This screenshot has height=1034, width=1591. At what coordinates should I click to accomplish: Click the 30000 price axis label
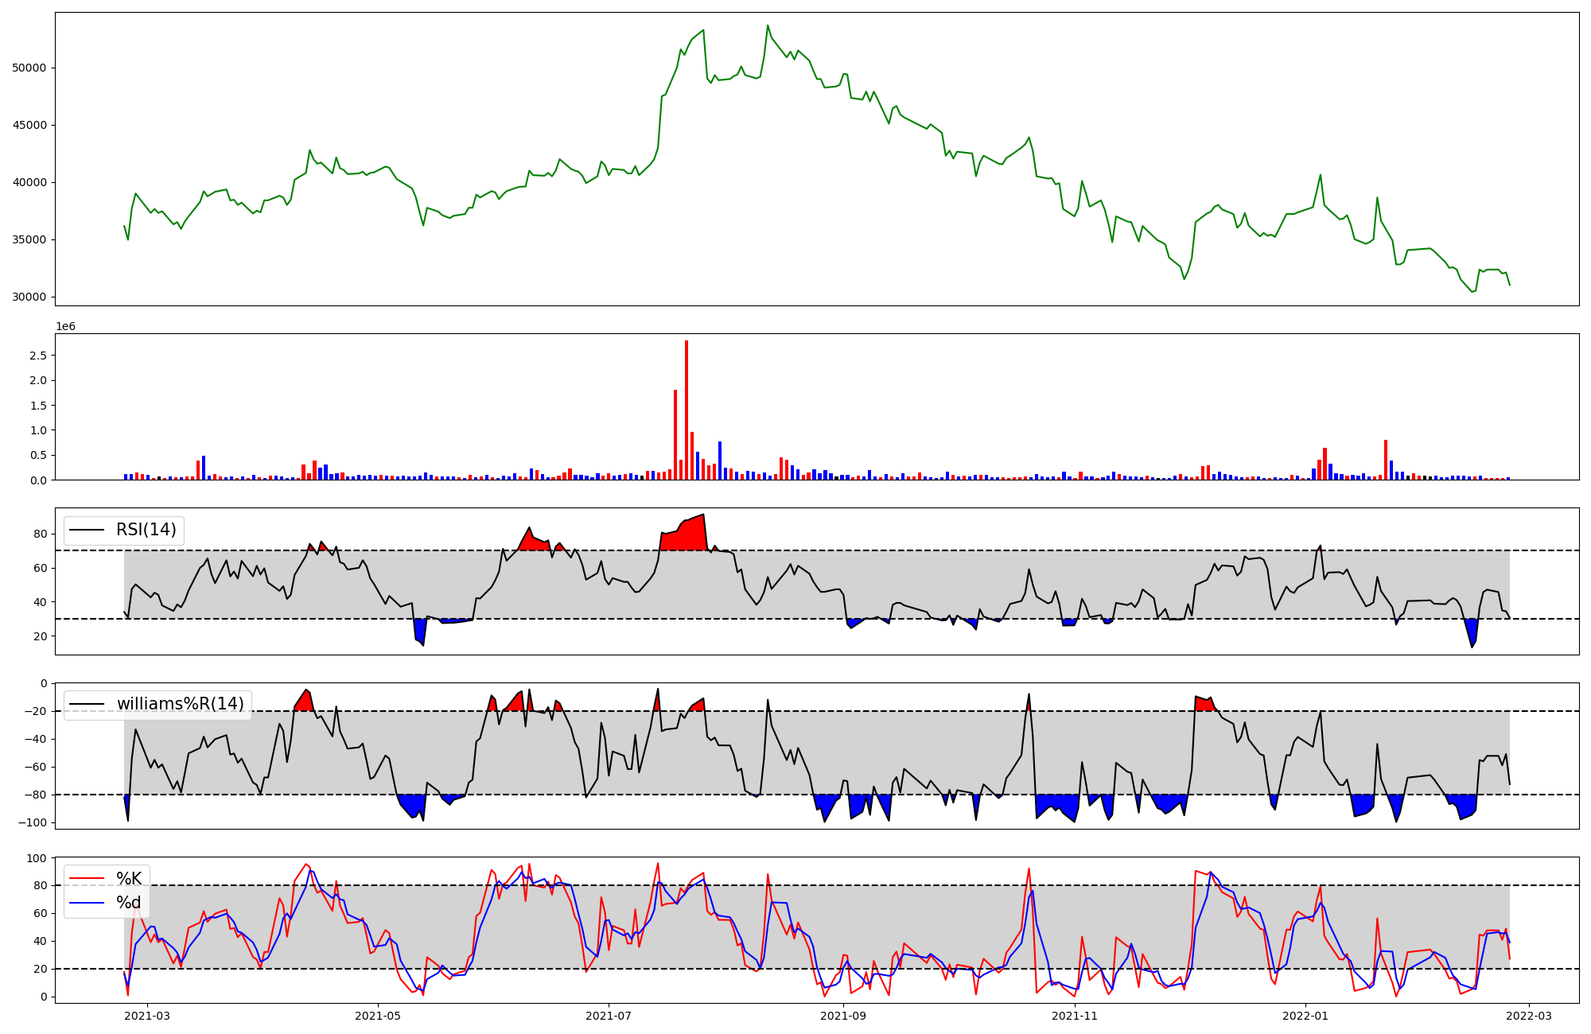[x=29, y=297]
